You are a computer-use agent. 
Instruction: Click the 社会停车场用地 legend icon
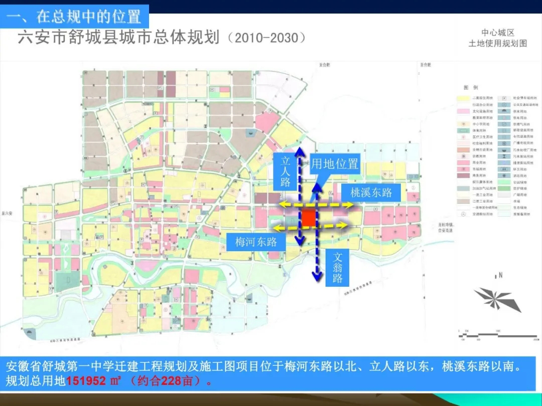tap(504, 98)
